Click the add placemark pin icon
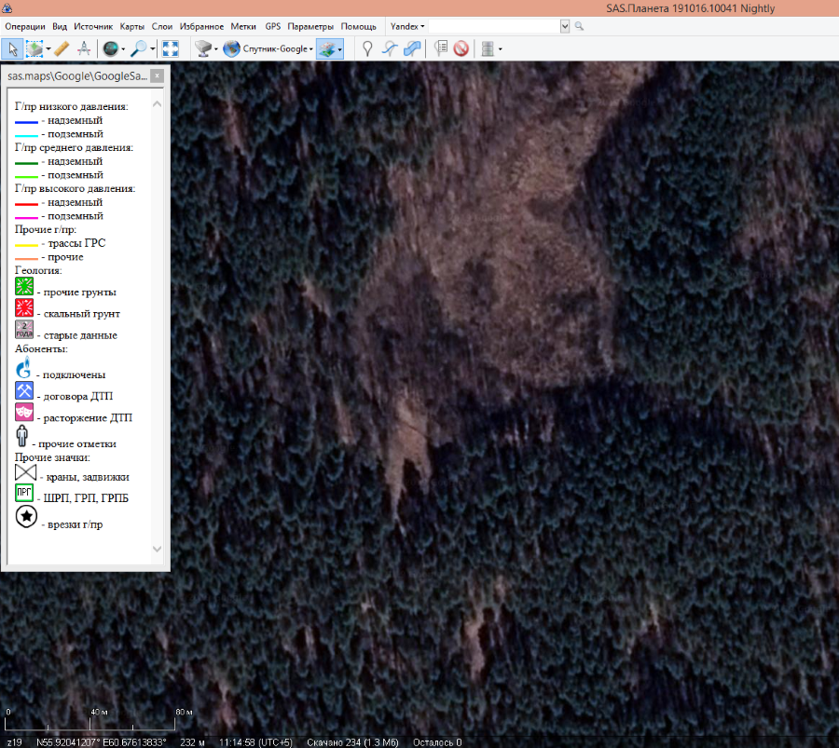Screen dimensions: 839x748 [x=367, y=48]
